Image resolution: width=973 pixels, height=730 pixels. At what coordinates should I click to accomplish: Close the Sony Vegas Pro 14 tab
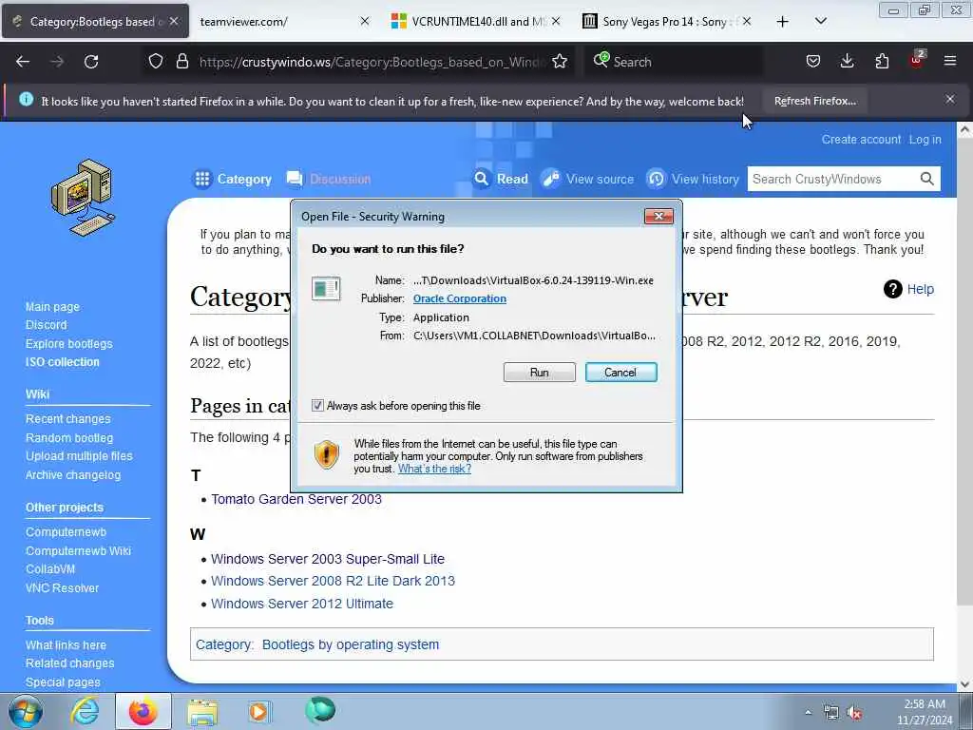tap(747, 21)
